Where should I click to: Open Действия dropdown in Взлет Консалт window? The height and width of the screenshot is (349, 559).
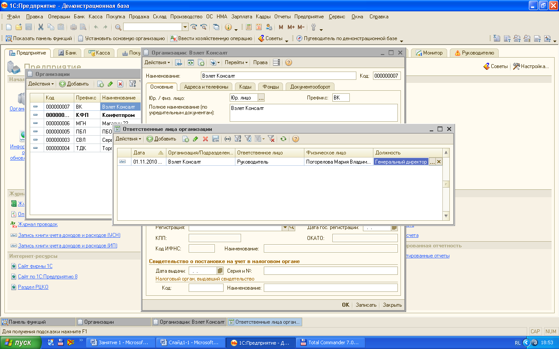coord(158,62)
